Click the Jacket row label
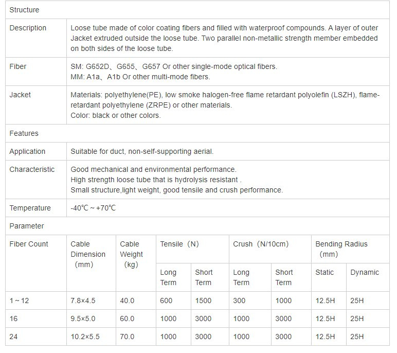The width and height of the screenshot is (397, 353). 20,95
